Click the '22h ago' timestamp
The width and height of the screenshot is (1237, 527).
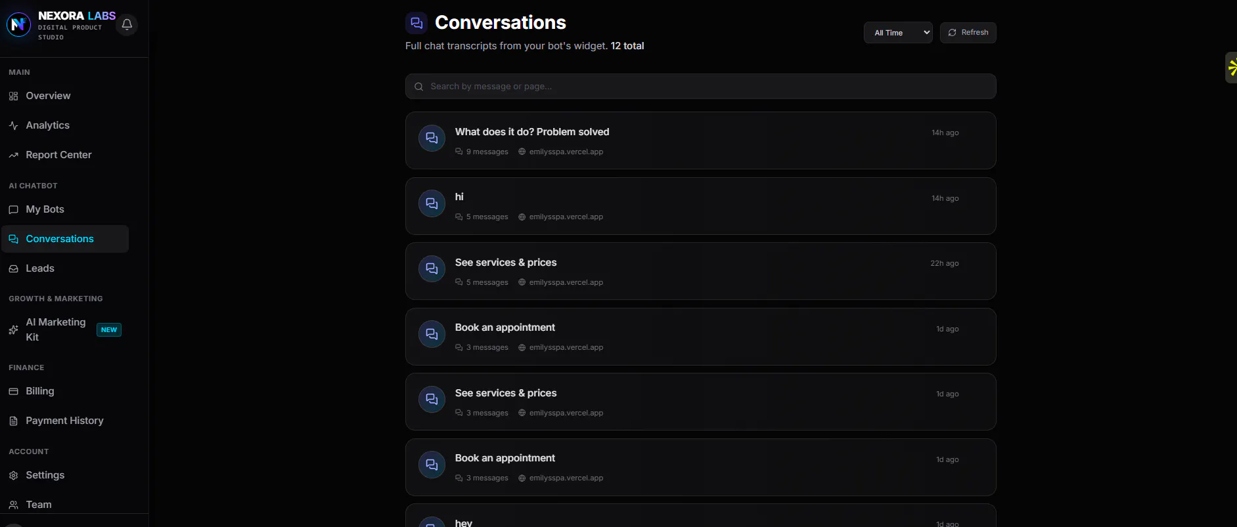click(945, 263)
